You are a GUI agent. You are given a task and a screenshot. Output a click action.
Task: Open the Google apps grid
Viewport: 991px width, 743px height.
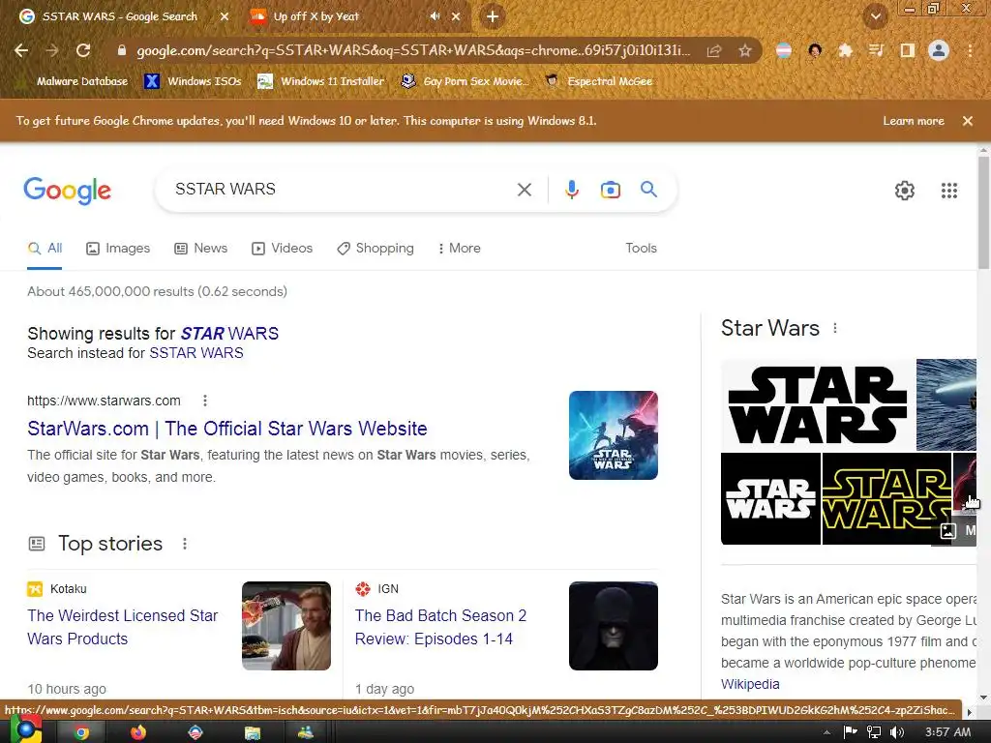point(949,191)
